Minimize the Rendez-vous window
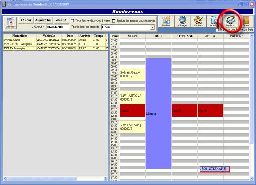Screen dimensions: 256x185 coord(240,4)
